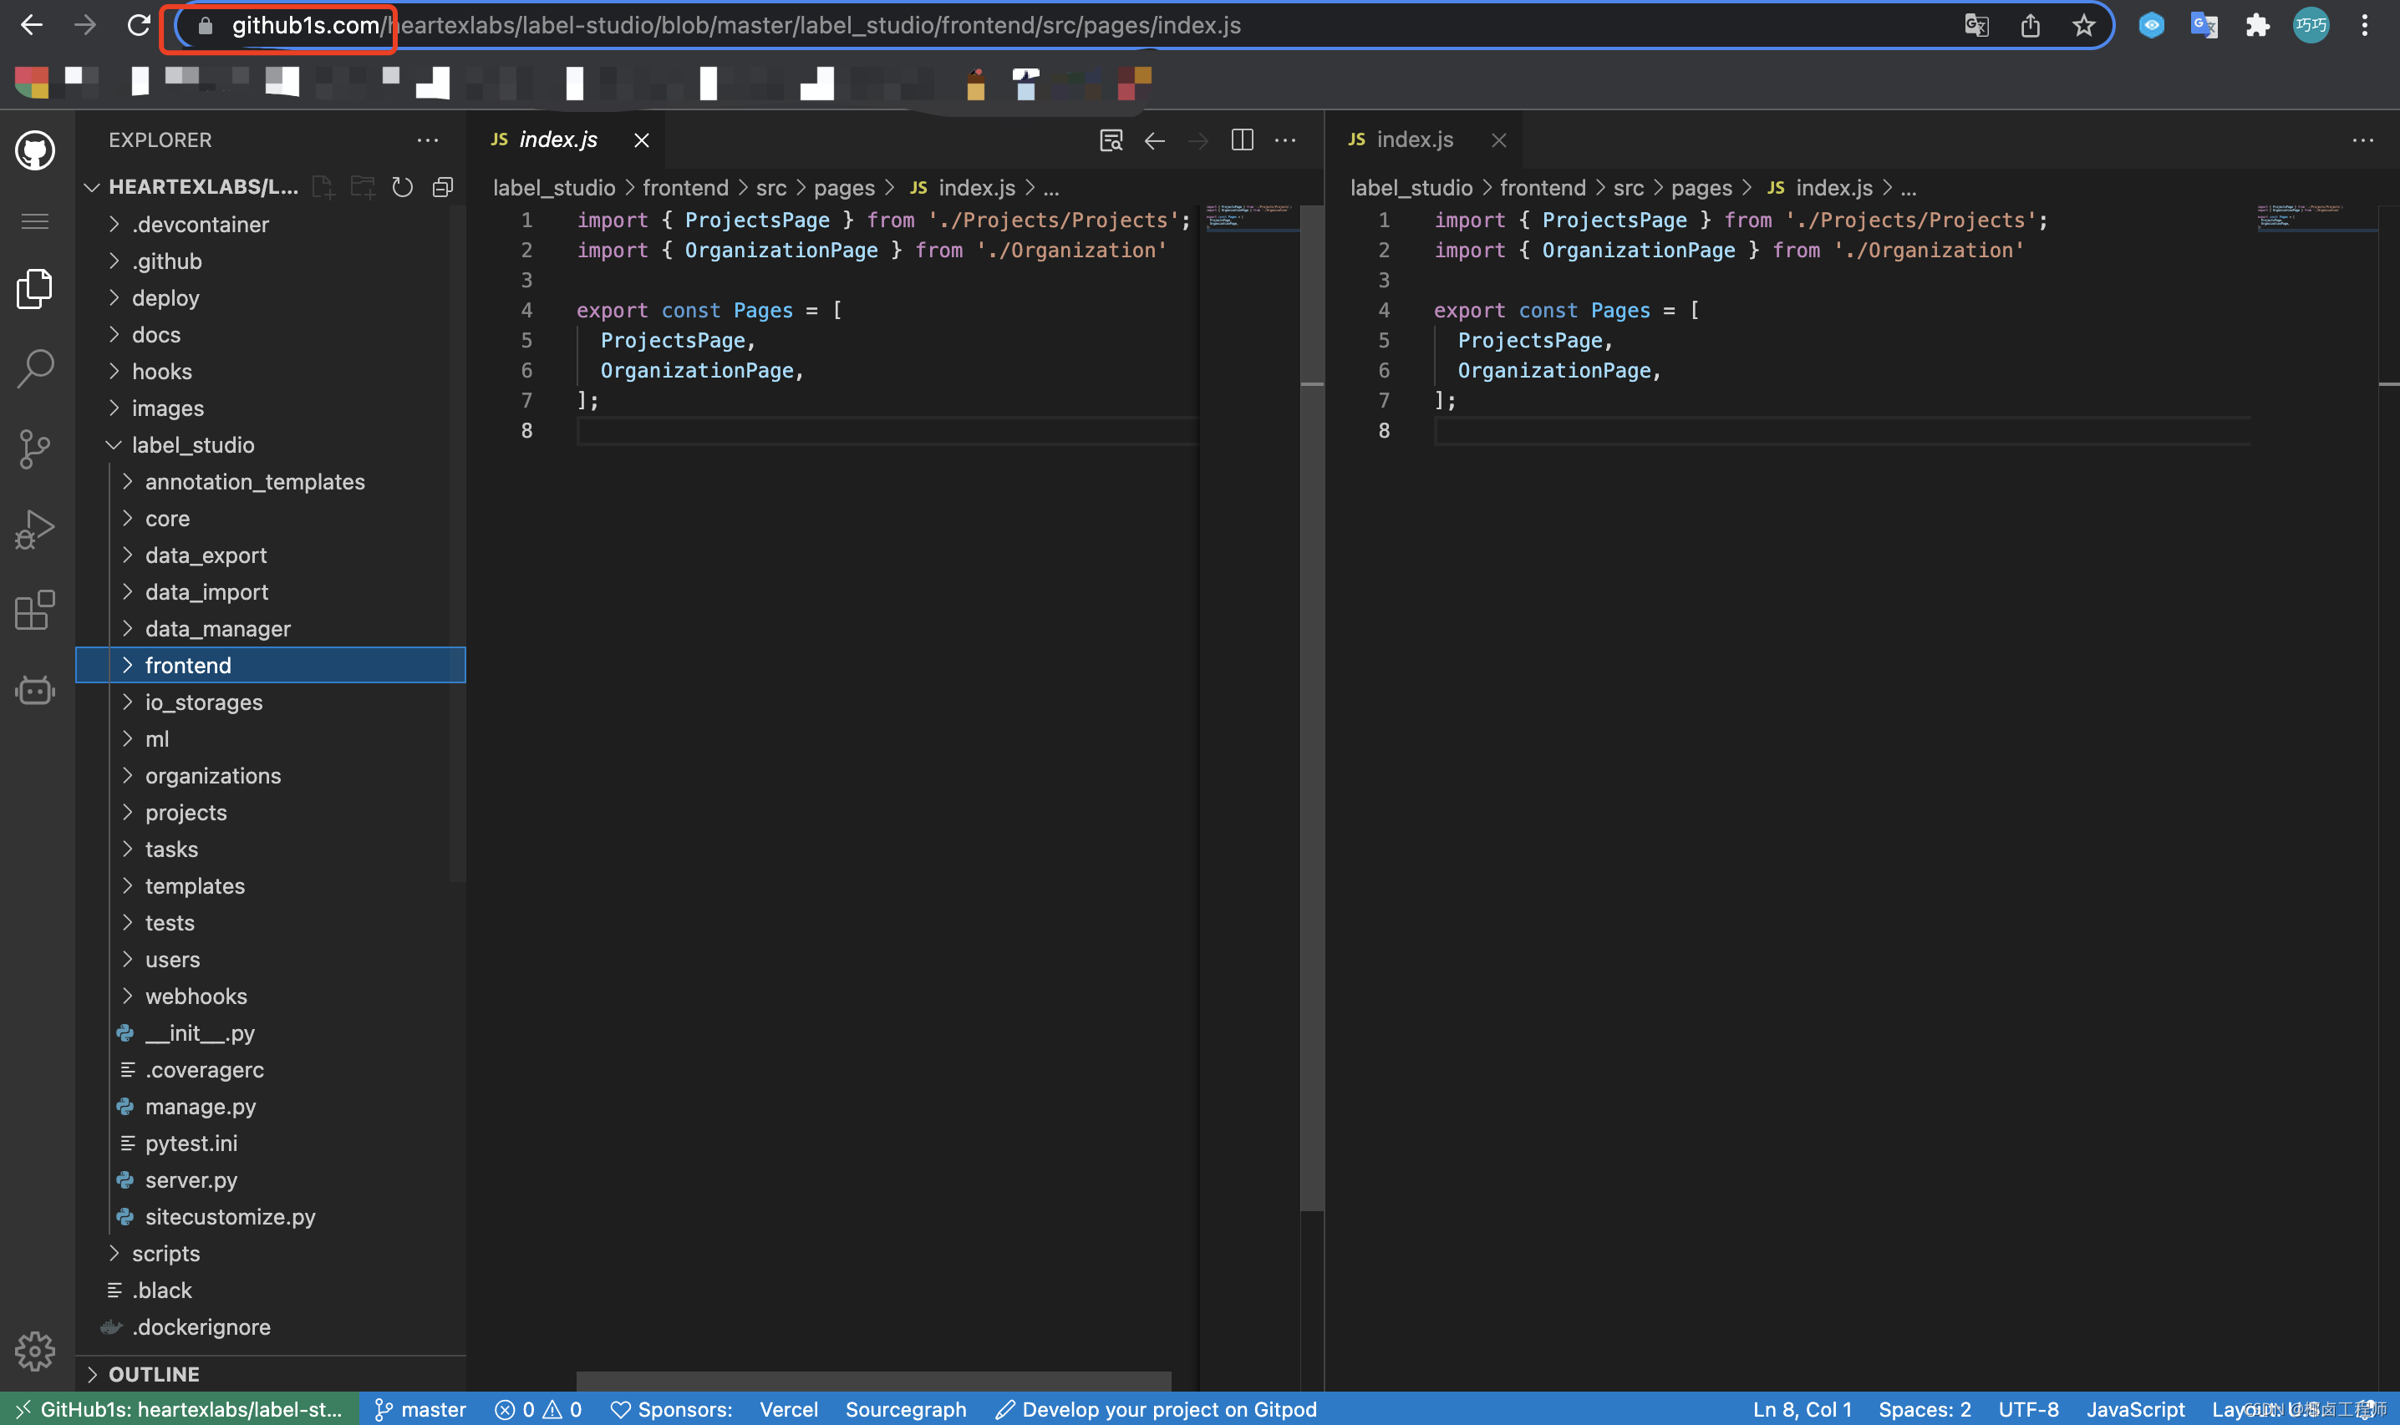Image resolution: width=2400 pixels, height=1425 pixels.
Task: Click the Manage gear icon
Action: click(x=36, y=1351)
